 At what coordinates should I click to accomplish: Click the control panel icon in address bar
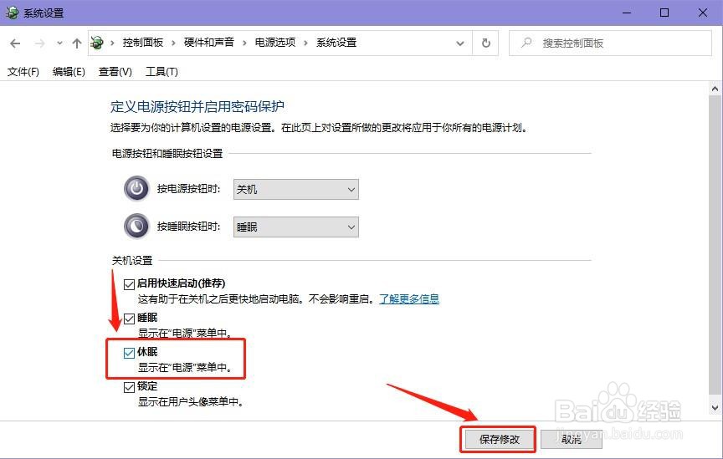point(97,43)
